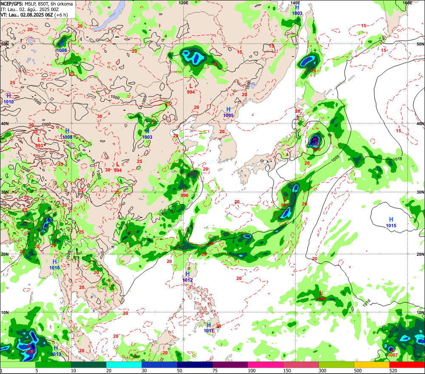Click the L 1007 low pressure marker
The height and width of the screenshot is (374, 425).
tap(392, 352)
